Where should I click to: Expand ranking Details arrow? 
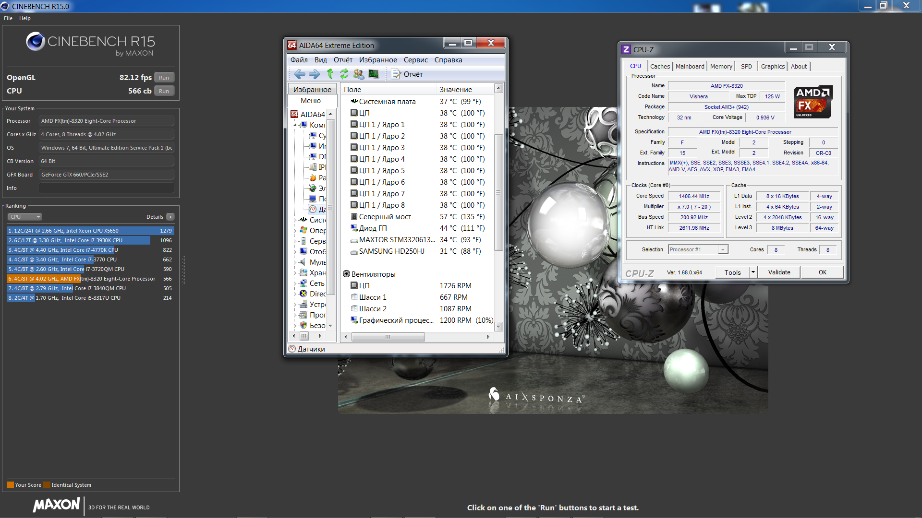170,217
